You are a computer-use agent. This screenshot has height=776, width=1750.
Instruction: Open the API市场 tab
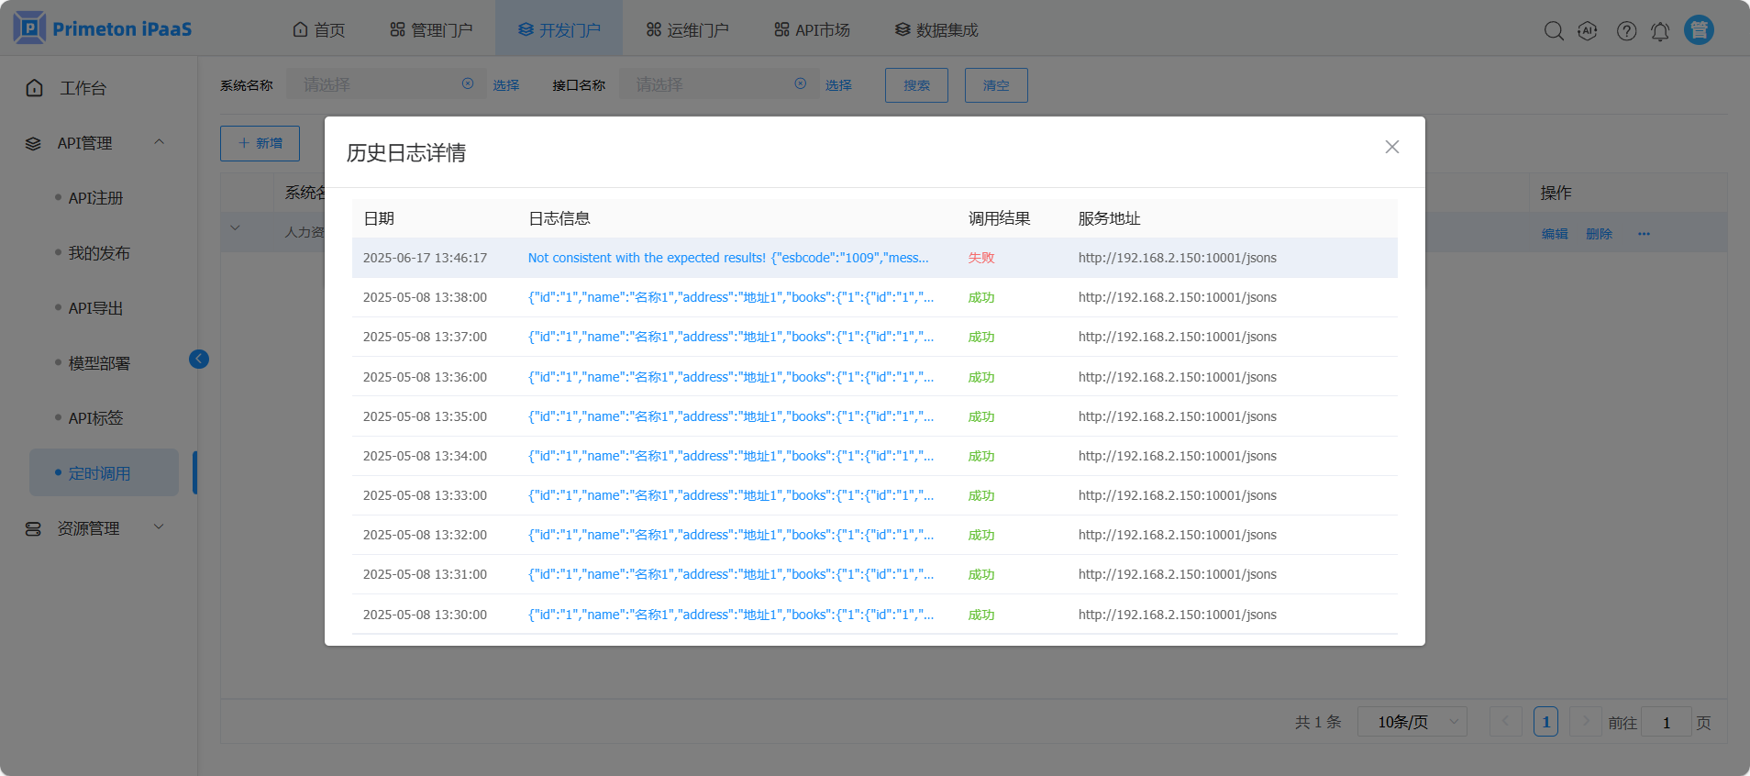[812, 30]
